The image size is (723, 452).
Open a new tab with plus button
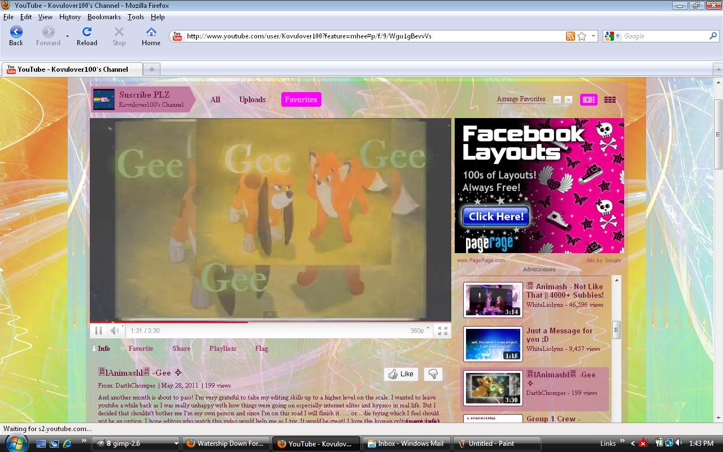[x=151, y=69]
